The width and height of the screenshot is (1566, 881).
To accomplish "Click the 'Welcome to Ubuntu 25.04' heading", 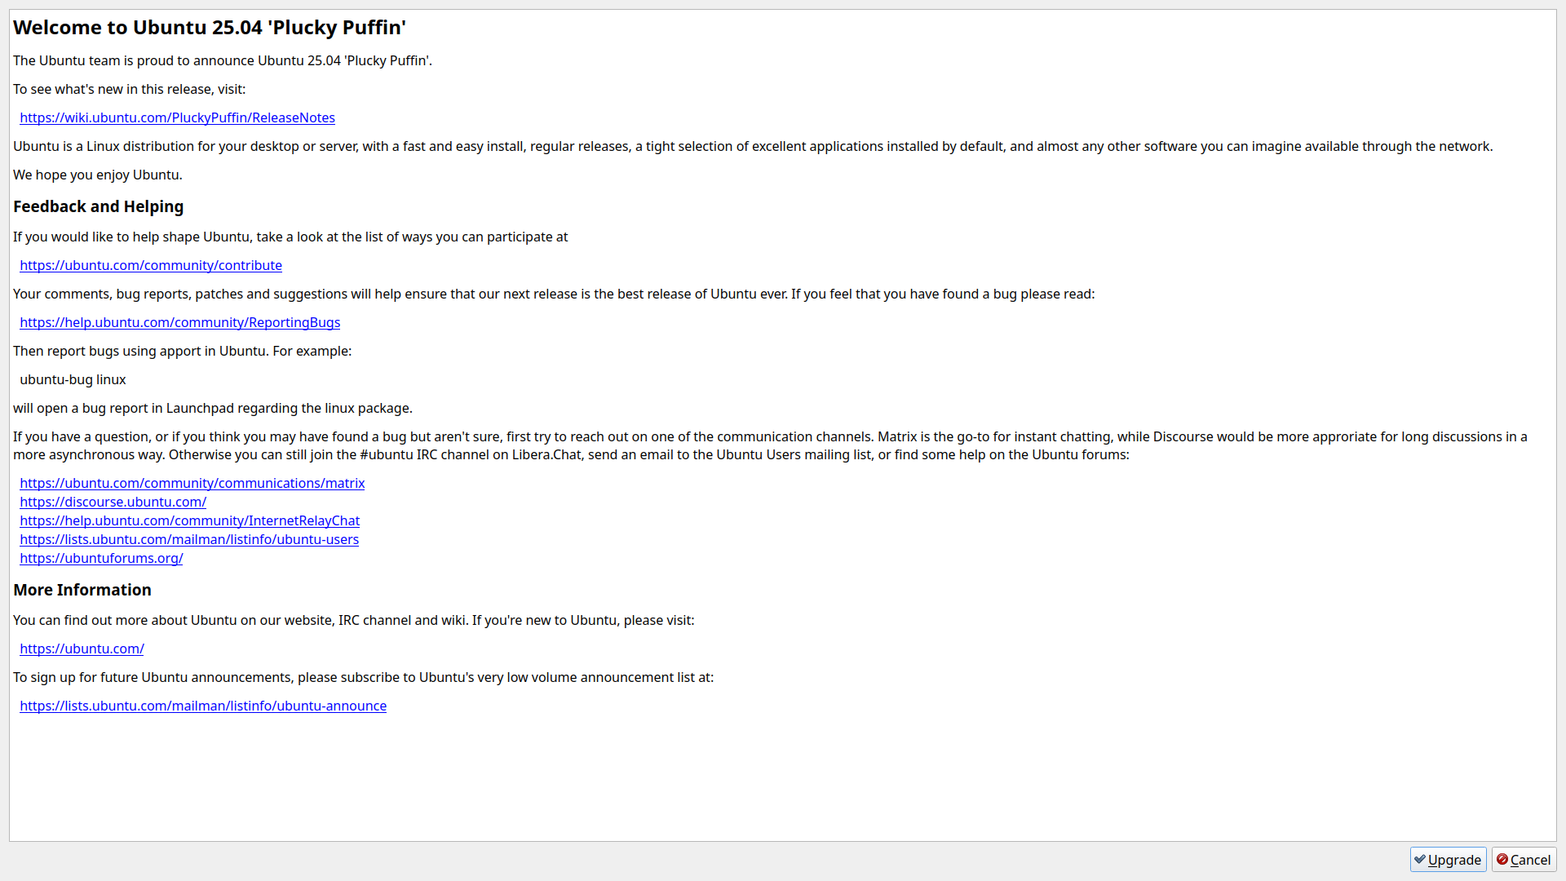I will [x=210, y=28].
